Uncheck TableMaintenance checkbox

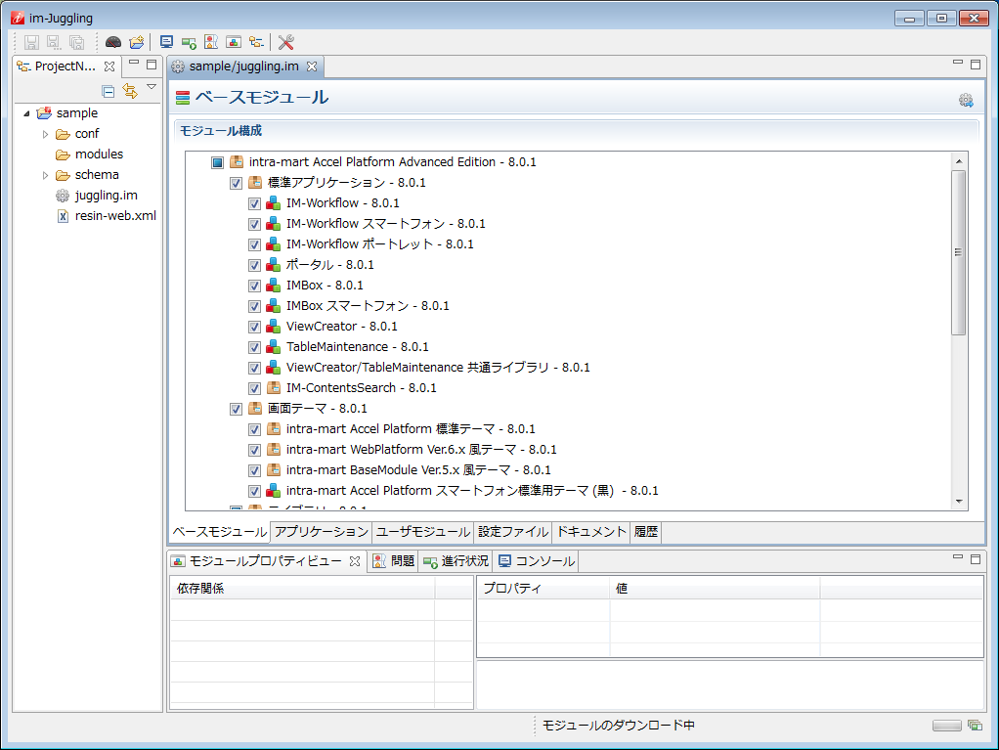tap(254, 347)
